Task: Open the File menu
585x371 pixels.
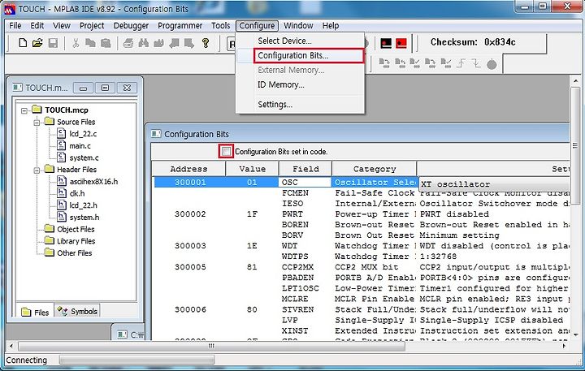Action: (15, 26)
